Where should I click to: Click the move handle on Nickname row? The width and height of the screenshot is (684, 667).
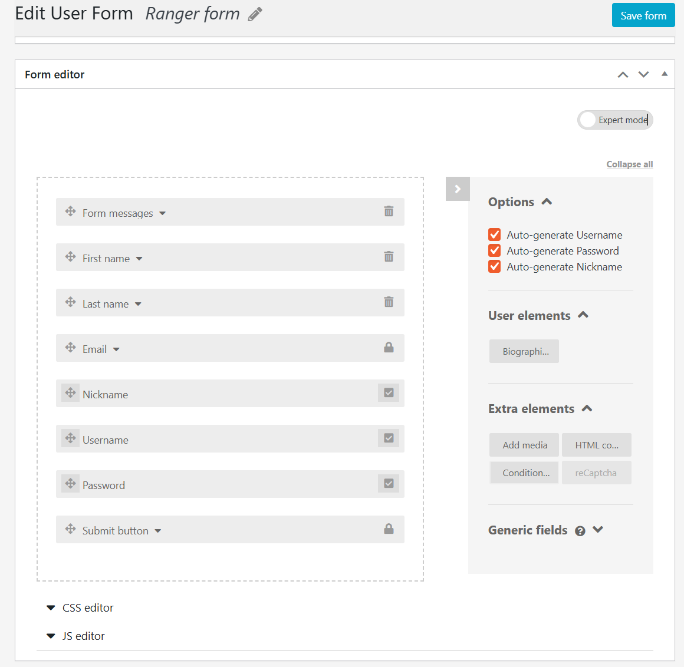(70, 393)
